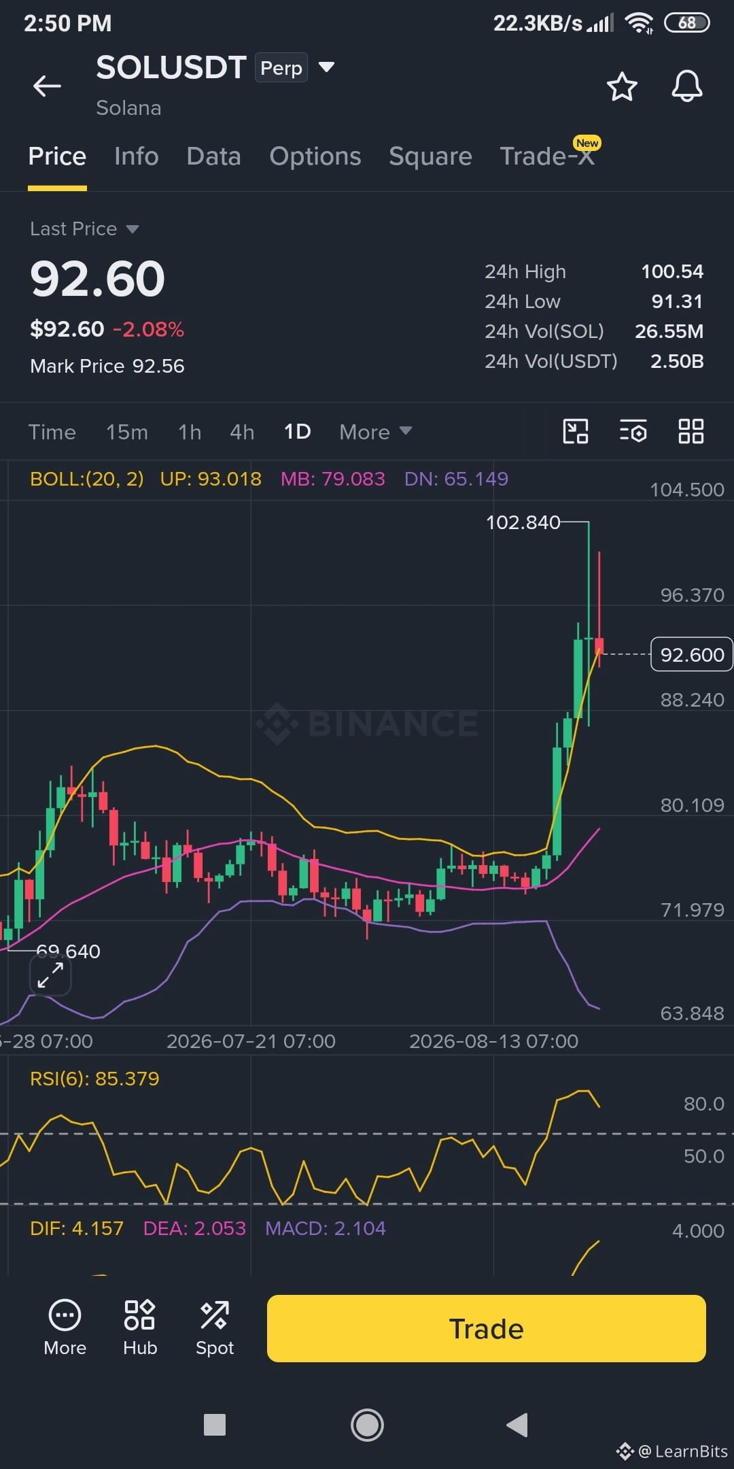Screen dimensions: 734x1469
Task: Select the 1h chart interval
Action: coord(190,432)
